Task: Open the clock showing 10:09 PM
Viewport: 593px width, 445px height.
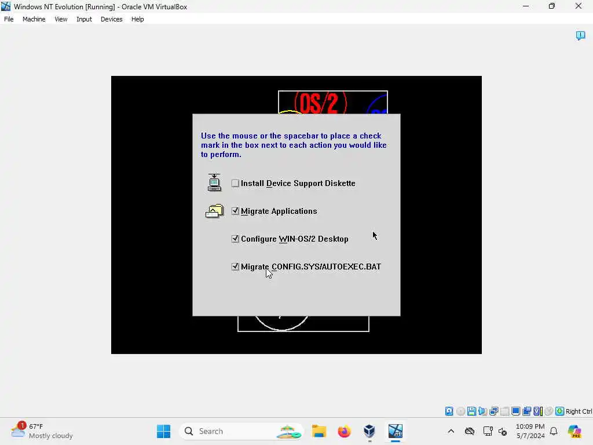Action: pos(530,431)
